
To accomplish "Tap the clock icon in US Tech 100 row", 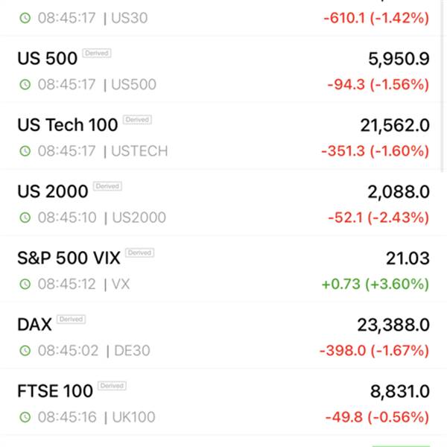I will click(x=25, y=150).
